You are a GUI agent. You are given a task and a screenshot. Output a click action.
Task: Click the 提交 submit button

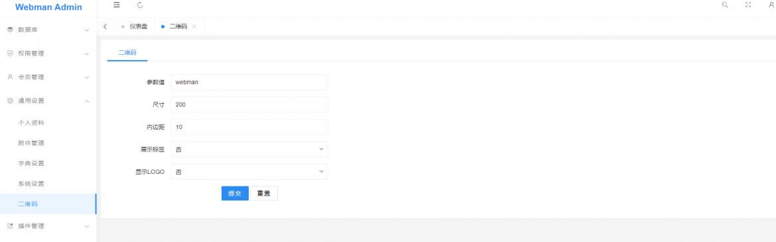point(235,194)
